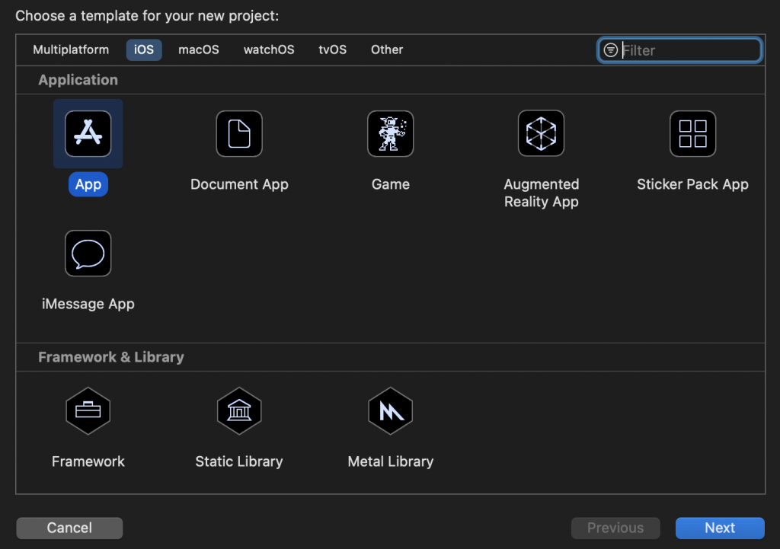This screenshot has width=780, height=549.
Task: Choose the iMessage App template icon
Action: point(88,253)
